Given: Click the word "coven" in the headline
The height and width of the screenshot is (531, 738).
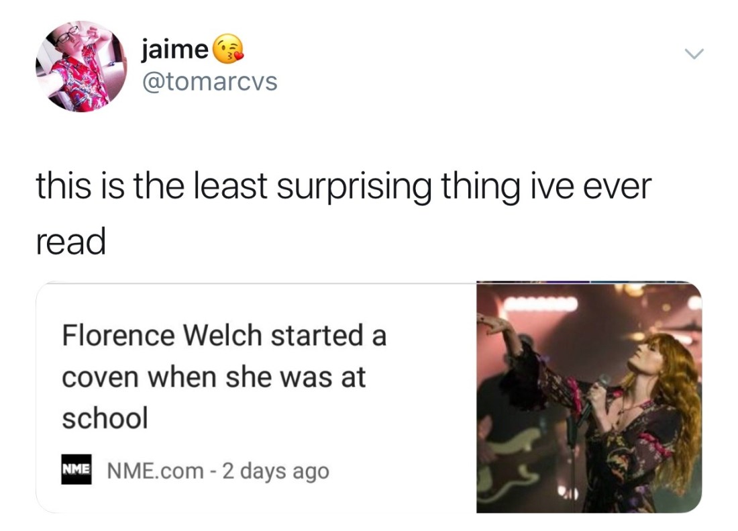Looking at the screenshot, I should point(100,377).
